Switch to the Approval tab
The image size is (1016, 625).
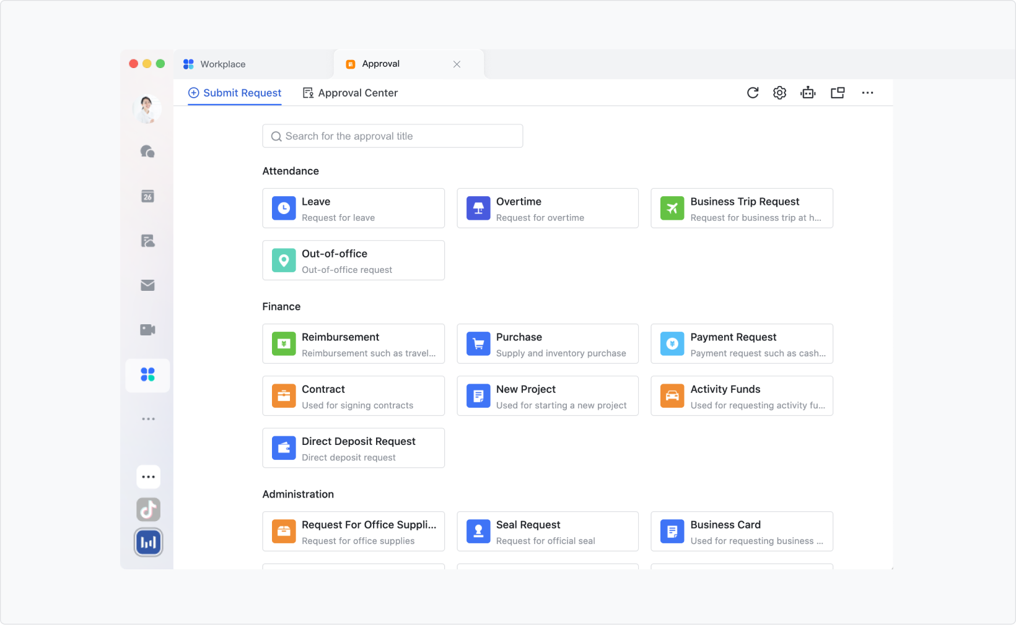pos(380,64)
